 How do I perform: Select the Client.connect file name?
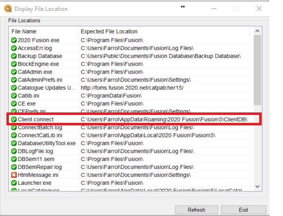point(36,119)
